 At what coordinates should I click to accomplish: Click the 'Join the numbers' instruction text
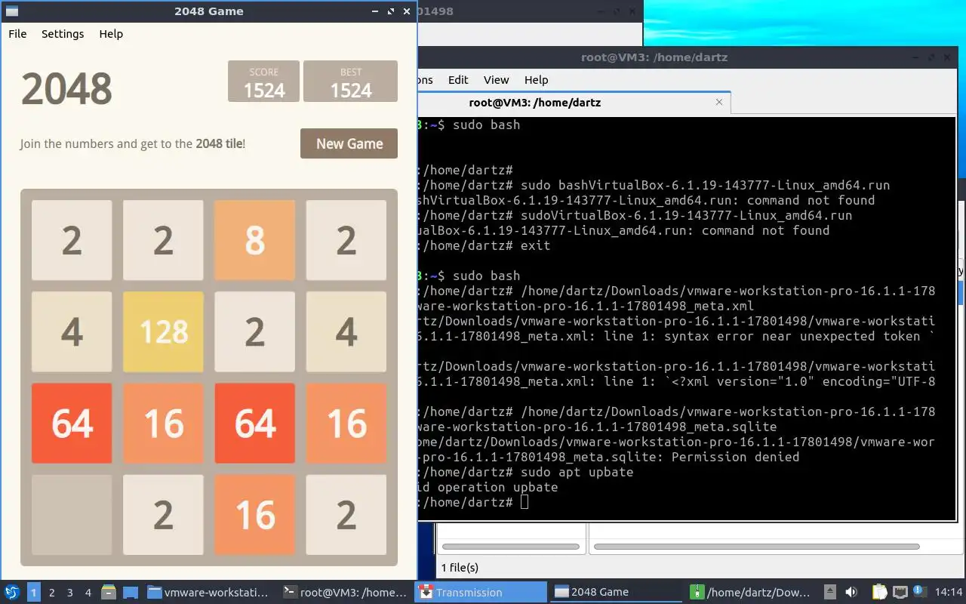click(x=133, y=143)
